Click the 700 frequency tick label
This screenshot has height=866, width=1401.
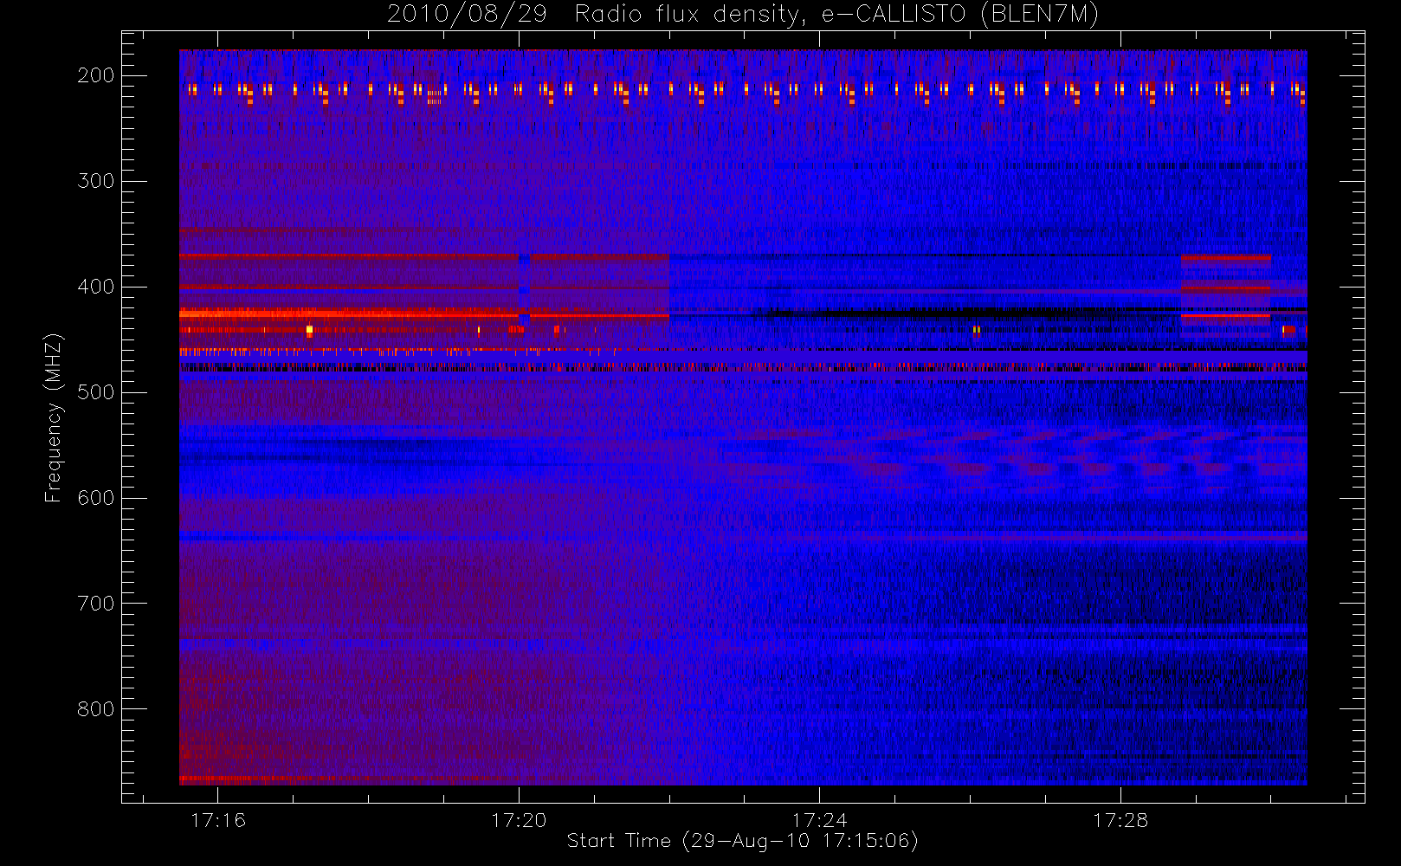tap(95, 604)
